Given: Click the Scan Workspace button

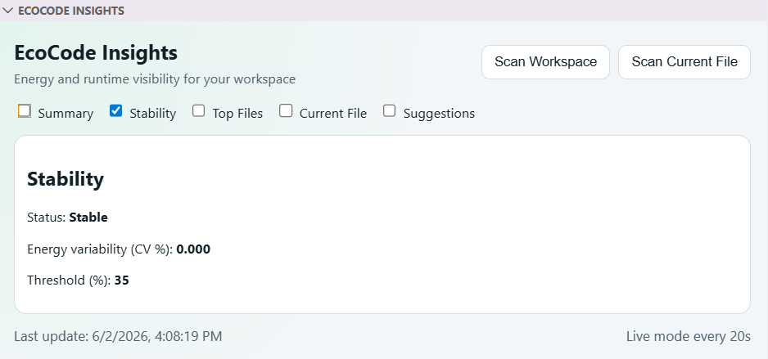Looking at the screenshot, I should (545, 62).
